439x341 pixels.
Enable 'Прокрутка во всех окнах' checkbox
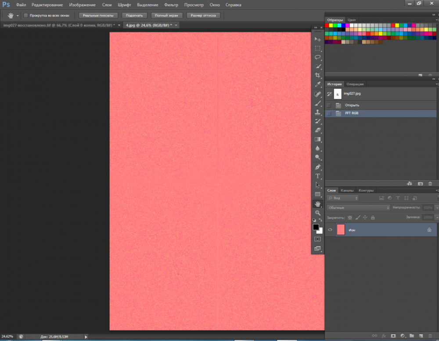(x=25, y=15)
